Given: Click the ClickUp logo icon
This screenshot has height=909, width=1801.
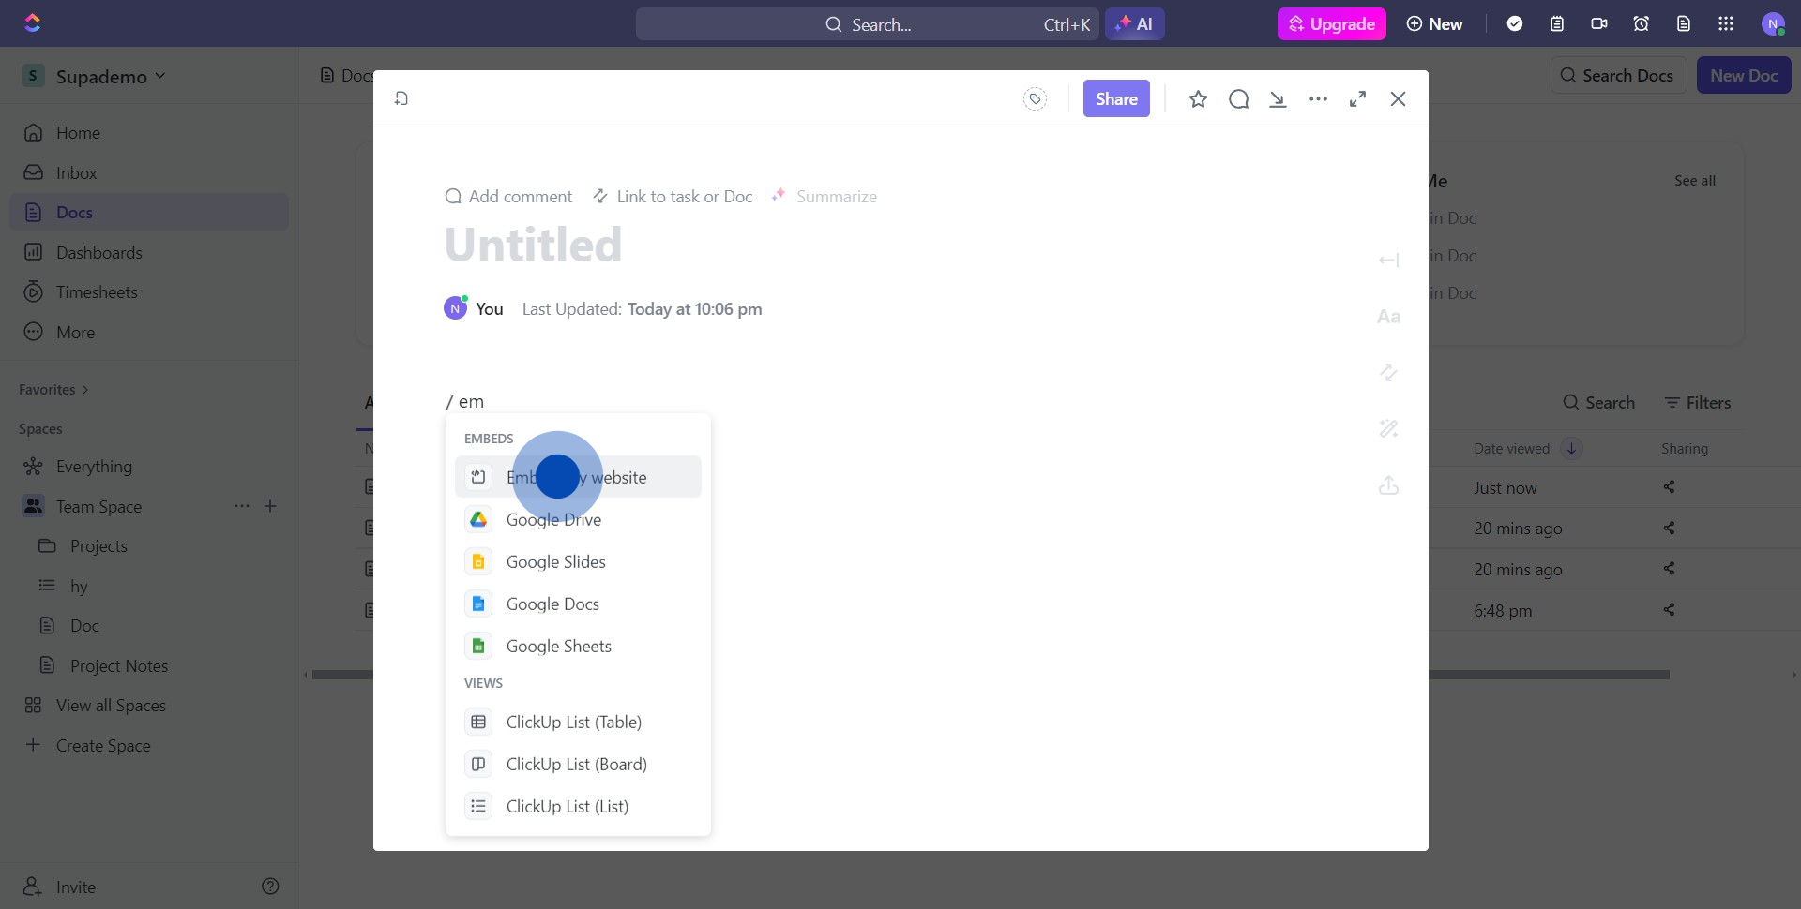Looking at the screenshot, I should pos(33,23).
